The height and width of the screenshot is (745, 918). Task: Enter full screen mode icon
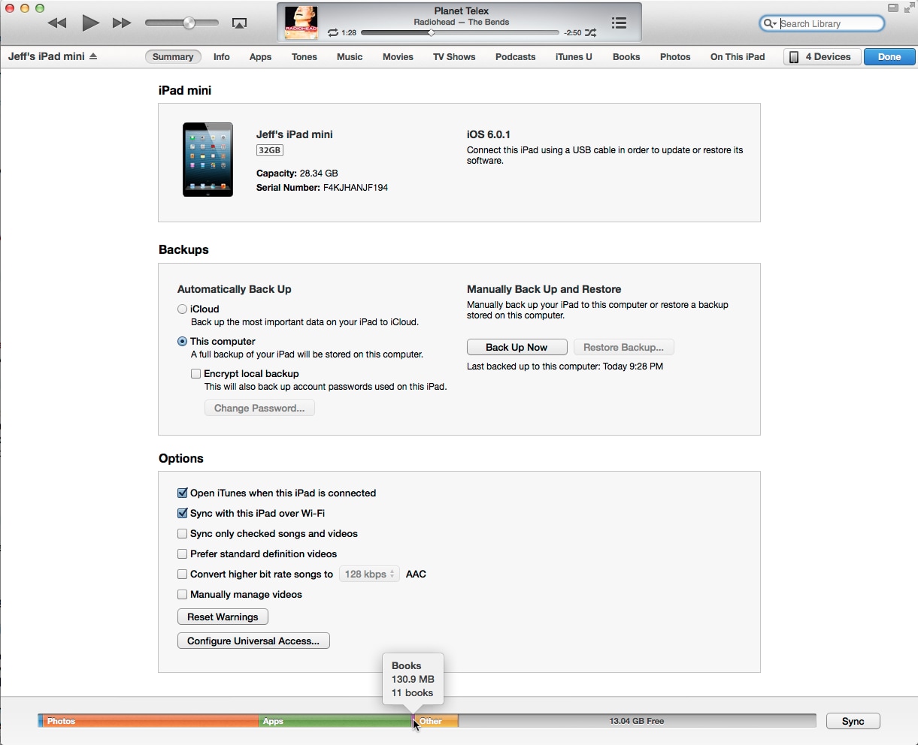pyautogui.click(x=910, y=8)
